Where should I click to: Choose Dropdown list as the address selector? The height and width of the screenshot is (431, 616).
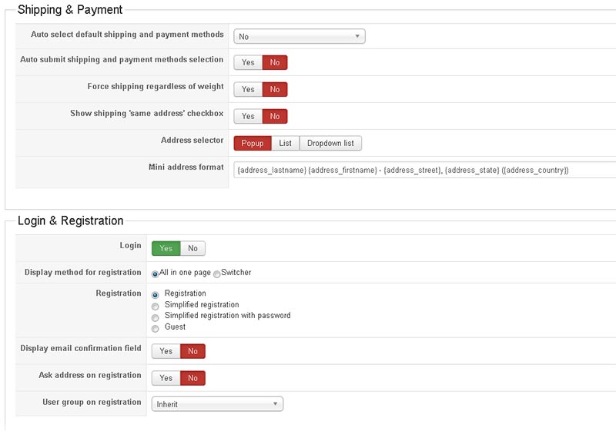(x=330, y=144)
